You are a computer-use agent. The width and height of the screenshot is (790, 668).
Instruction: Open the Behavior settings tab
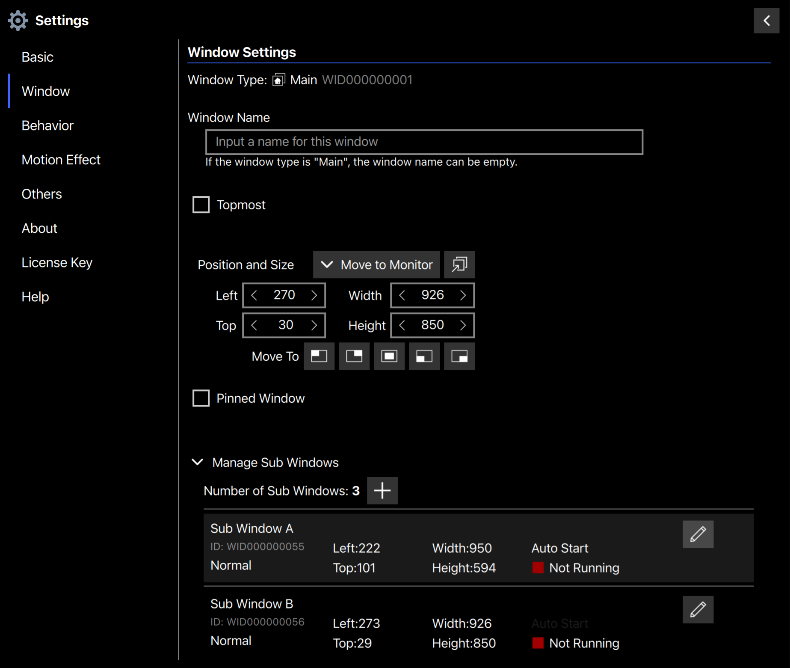47,125
